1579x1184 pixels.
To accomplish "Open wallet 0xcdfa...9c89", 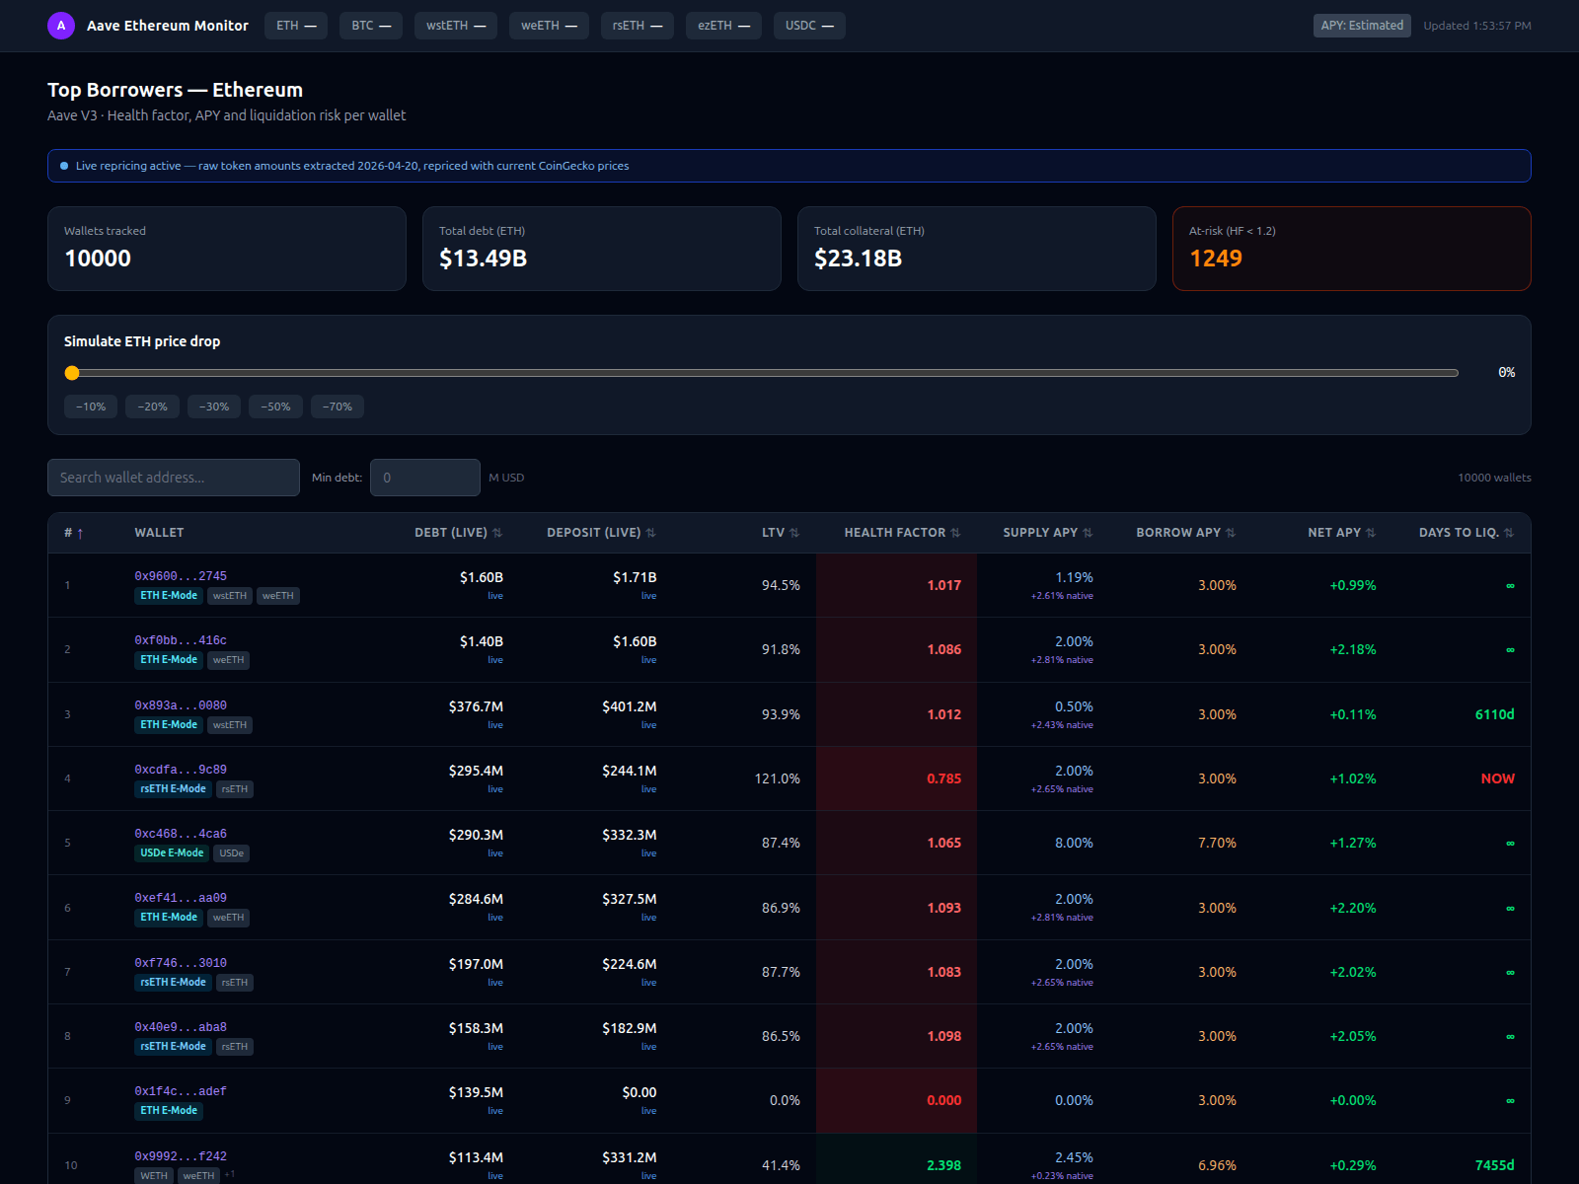I will click(x=181, y=770).
